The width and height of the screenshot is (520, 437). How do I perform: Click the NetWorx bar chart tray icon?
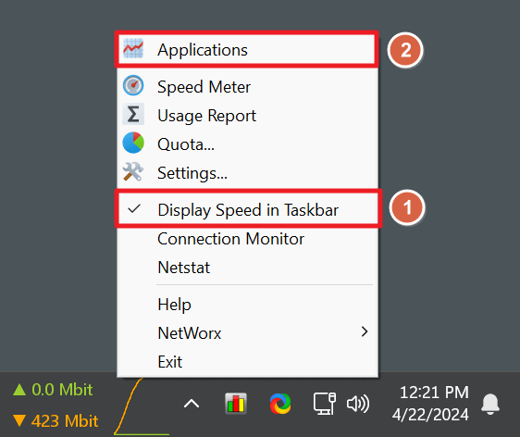[236, 404]
